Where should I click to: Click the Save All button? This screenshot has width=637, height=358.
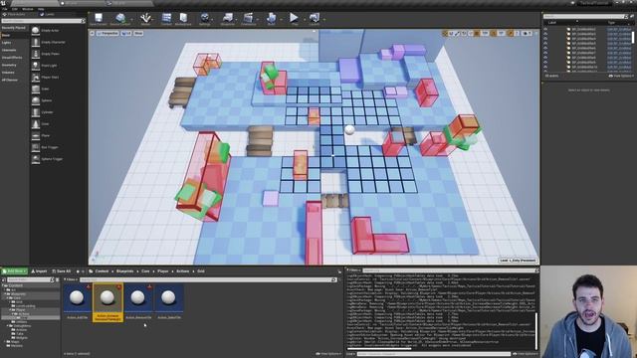pos(62,271)
